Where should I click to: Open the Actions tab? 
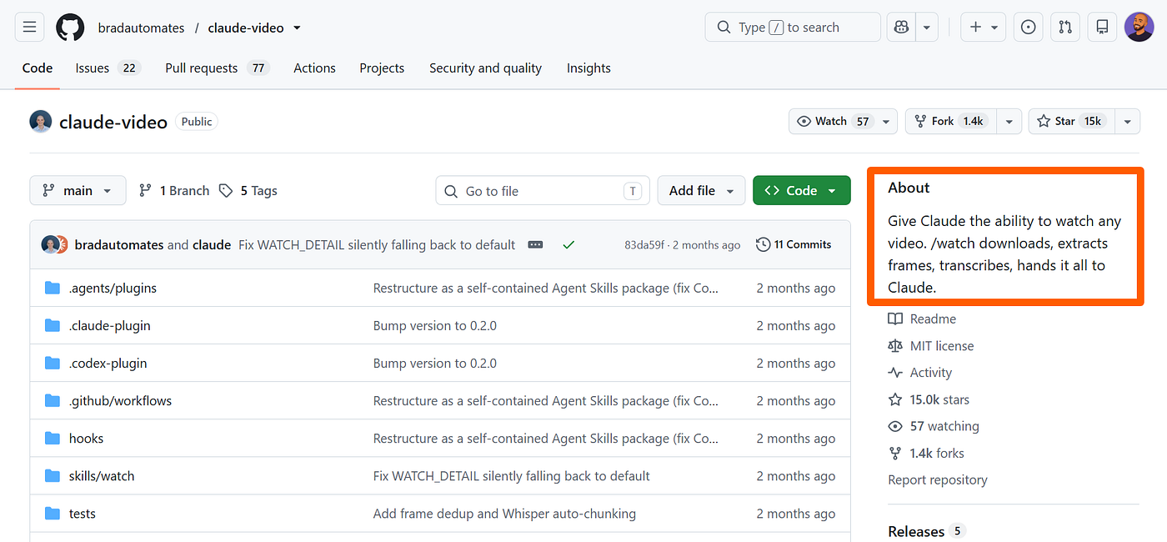click(x=314, y=68)
